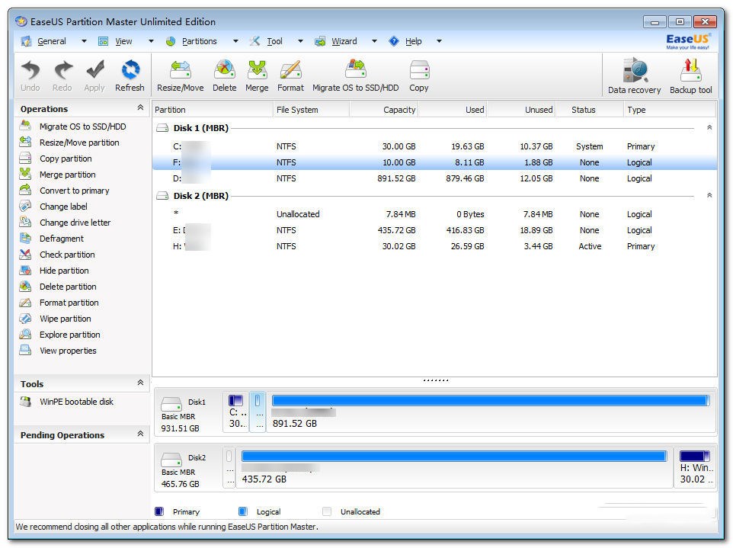Click the Resize/Move toolbar icon
Screen dimensions: 733x548
[x=180, y=75]
